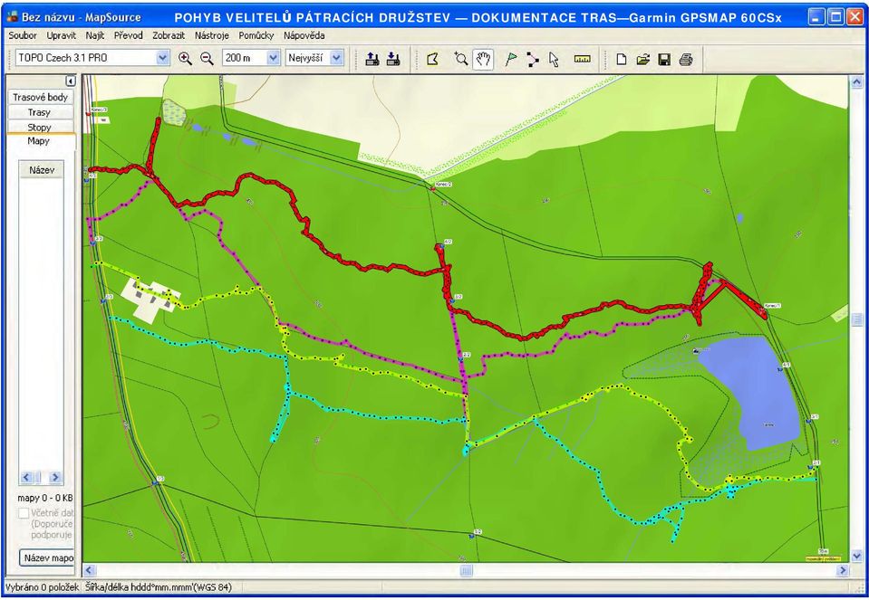Switch to the Mapy tab
This screenshot has height=600, width=869.
pyautogui.click(x=39, y=141)
